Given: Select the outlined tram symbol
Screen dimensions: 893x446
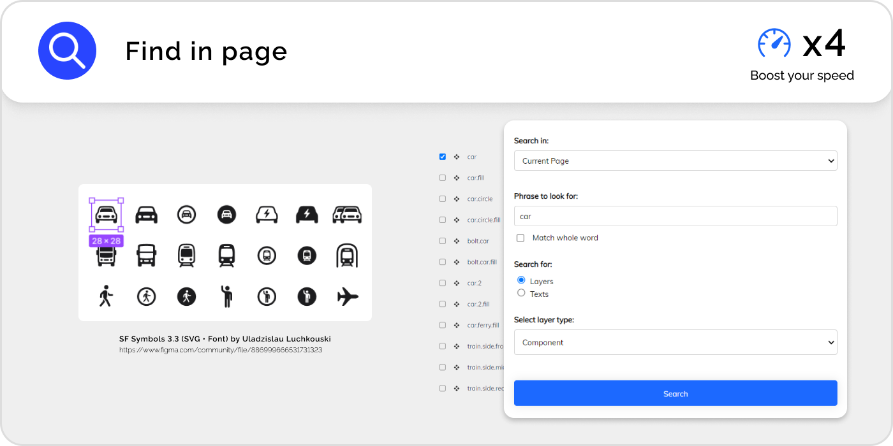Looking at the screenshot, I should pyautogui.click(x=186, y=255).
